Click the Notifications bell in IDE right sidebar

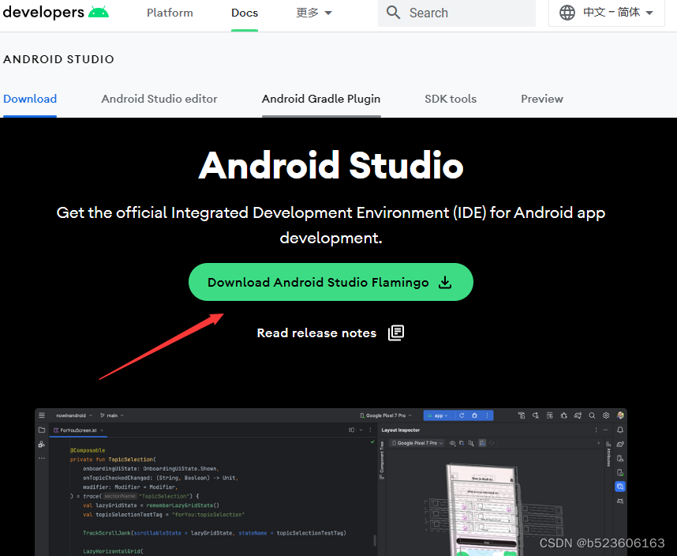click(x=620, y=430)
